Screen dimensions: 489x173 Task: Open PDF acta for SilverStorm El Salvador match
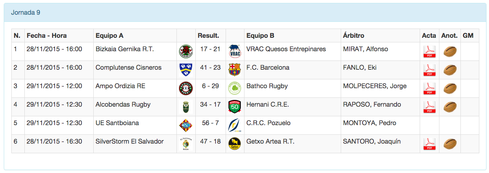coord(429,144)
